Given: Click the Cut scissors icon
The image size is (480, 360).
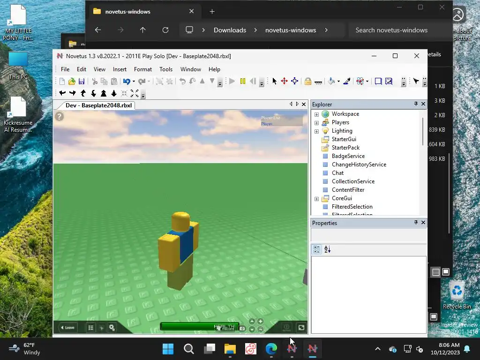Looking at the screenshot, I should pos(95,81).
